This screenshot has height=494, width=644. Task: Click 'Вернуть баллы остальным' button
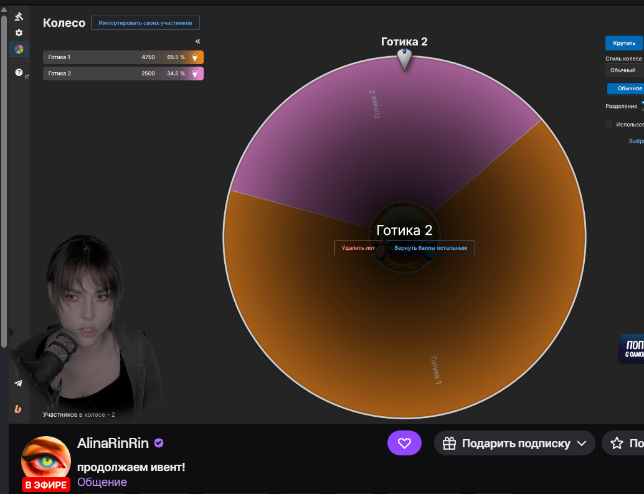click(430, 248)
